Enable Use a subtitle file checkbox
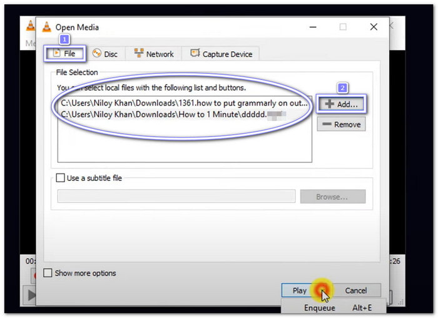 pos(60,178)
